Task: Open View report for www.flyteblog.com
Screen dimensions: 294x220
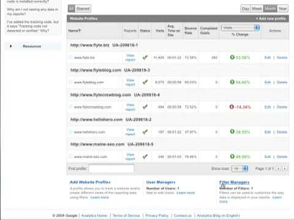Action: 130,82
